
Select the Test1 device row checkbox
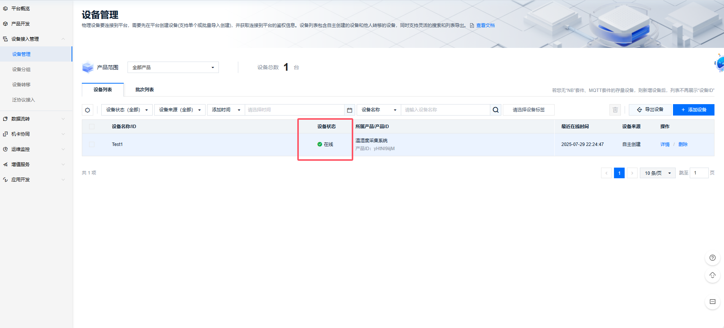tap(92, 144)
